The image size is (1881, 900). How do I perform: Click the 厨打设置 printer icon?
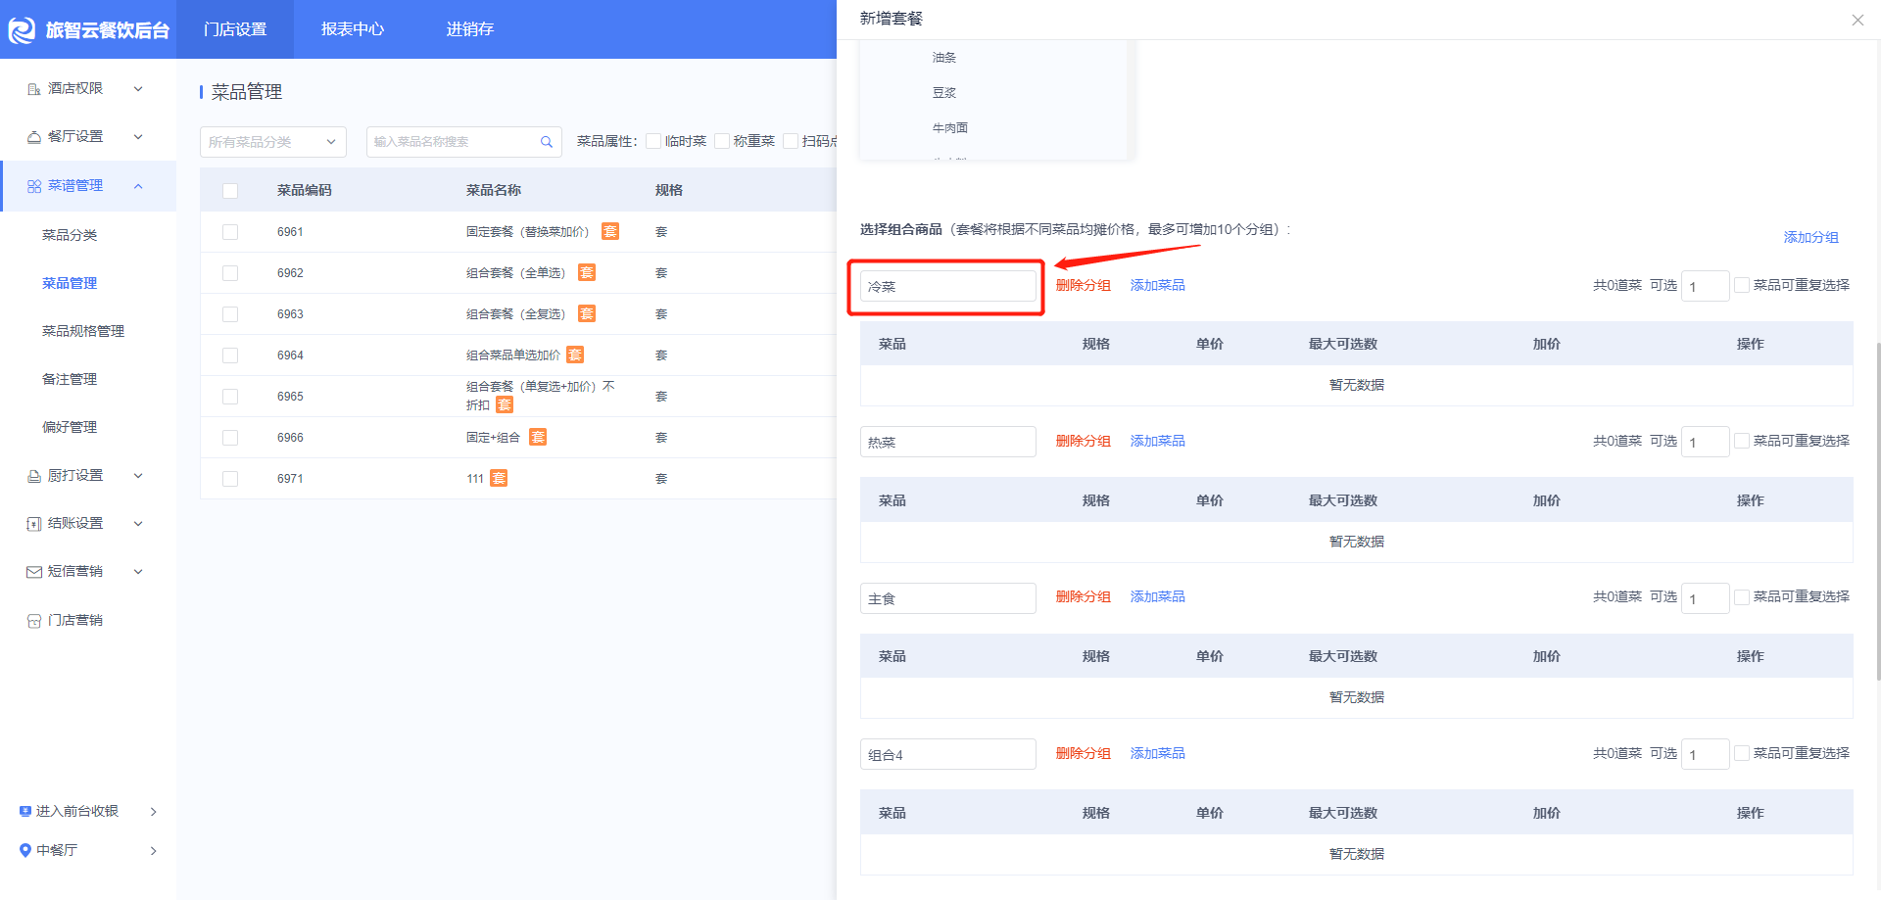click(34, 476)
